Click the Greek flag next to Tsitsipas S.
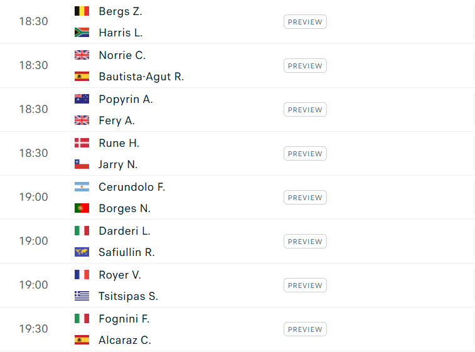This screenshot has height=352, width=475. click(x=82, y=296)
